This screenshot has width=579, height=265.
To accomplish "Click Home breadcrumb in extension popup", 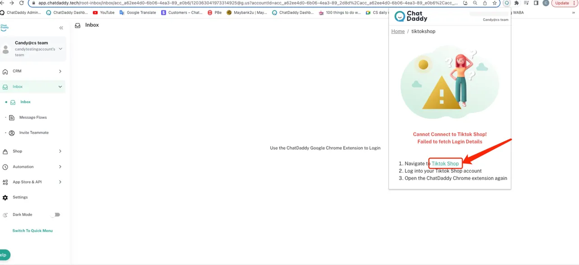I will pyautogui.click(x=398, y=31).
